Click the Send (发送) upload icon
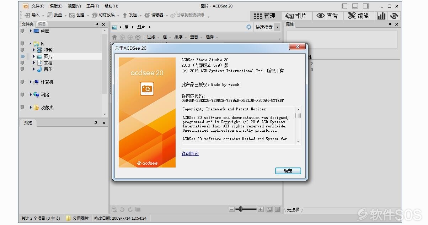 (125, 15)
